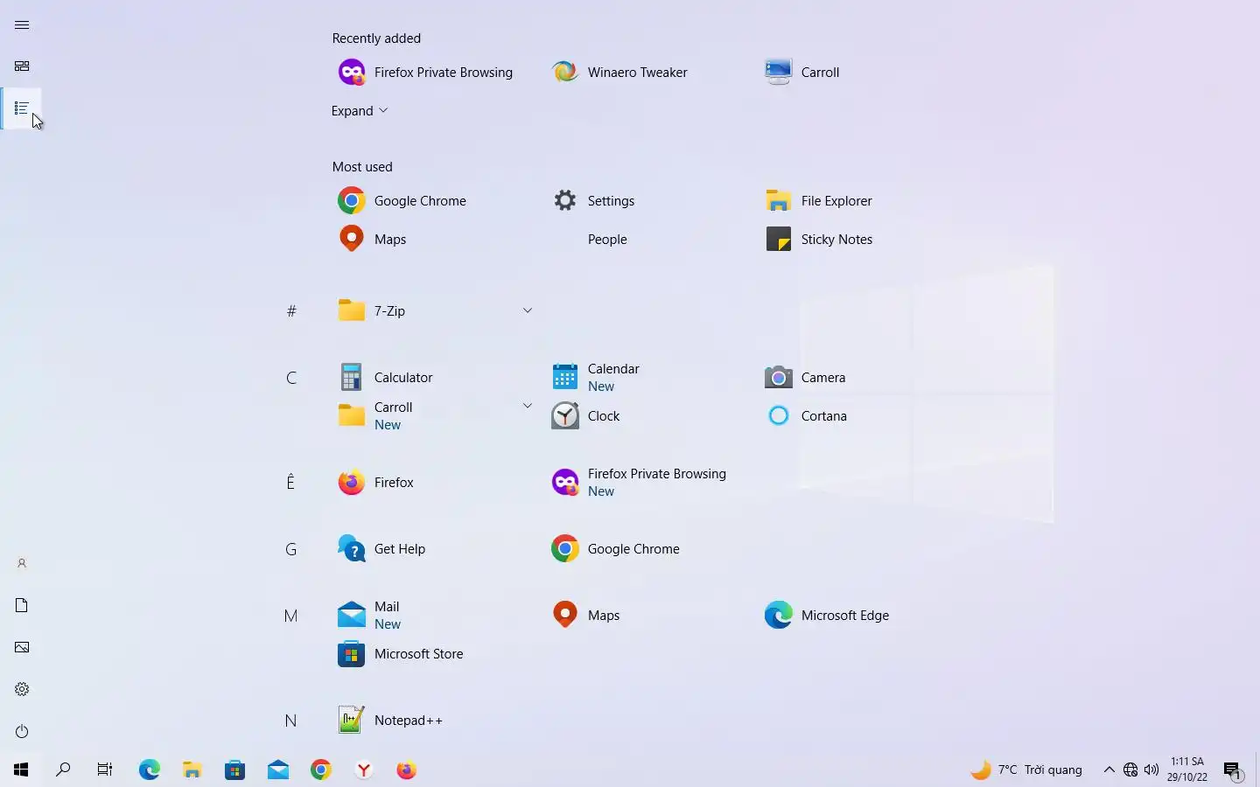Switch to All apps list view
The image size is (1260, 787).
[x=22, y=108]
